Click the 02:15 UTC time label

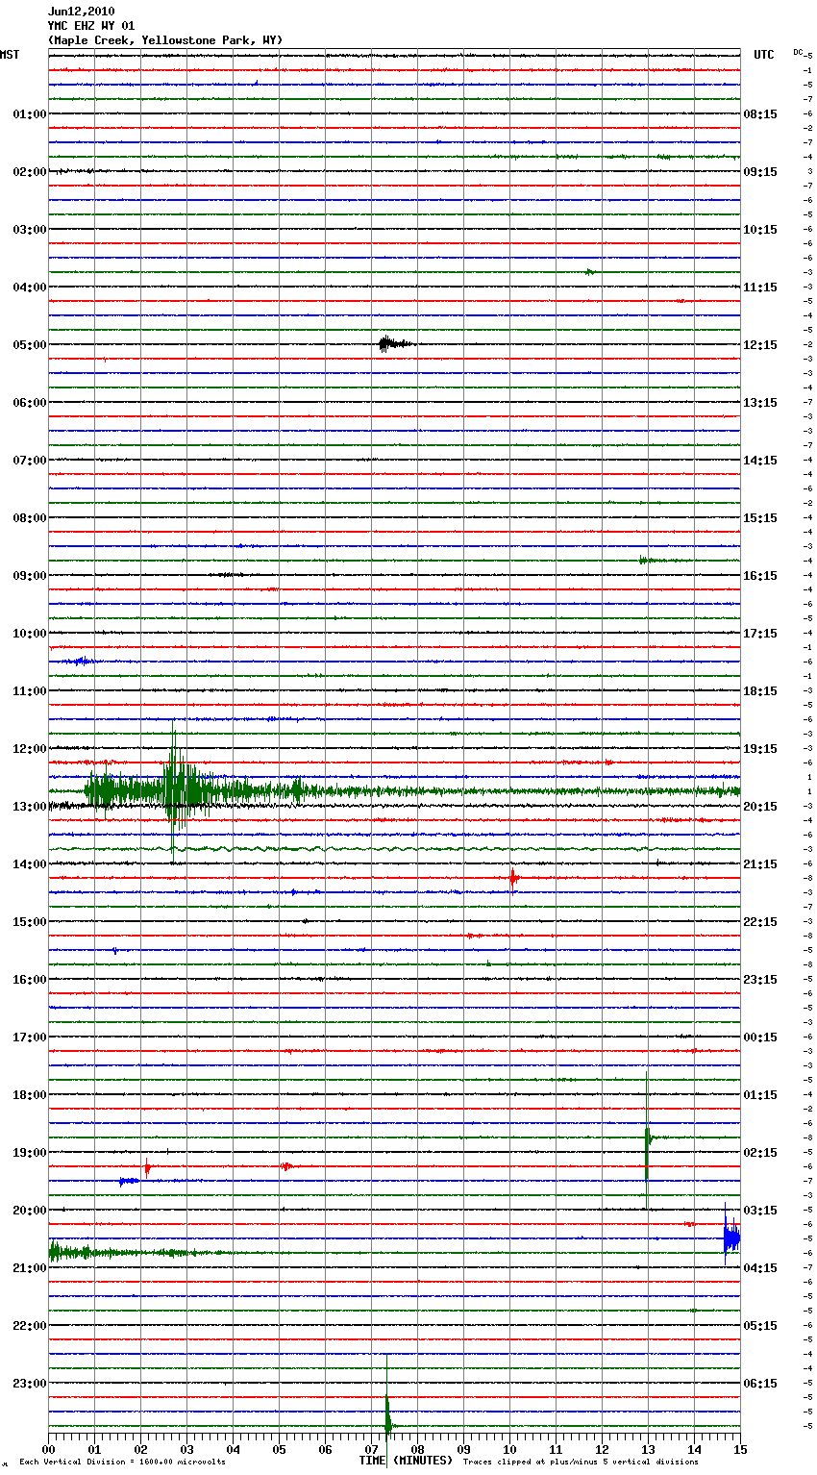[760, 1153]
